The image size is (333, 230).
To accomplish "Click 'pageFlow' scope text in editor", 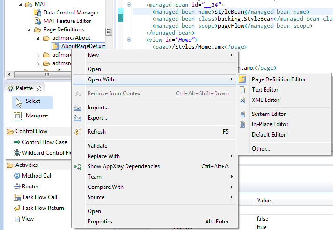I will click(231, 26).
